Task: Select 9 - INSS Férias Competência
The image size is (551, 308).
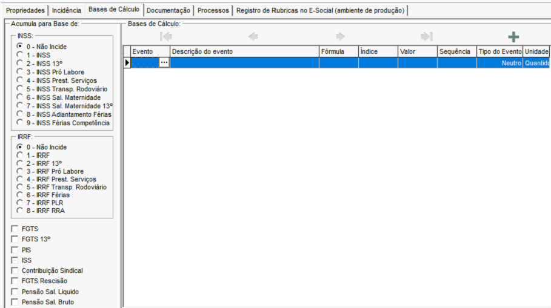Action: 19,122
